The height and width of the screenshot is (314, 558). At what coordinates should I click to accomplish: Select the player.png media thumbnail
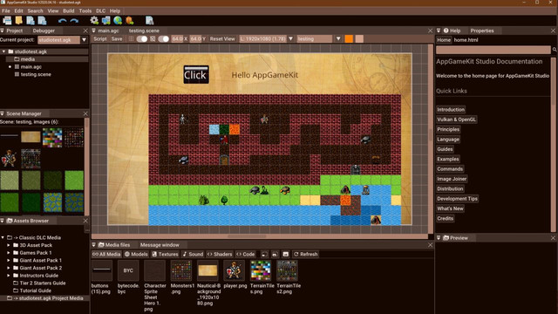[x=235, y=270]
